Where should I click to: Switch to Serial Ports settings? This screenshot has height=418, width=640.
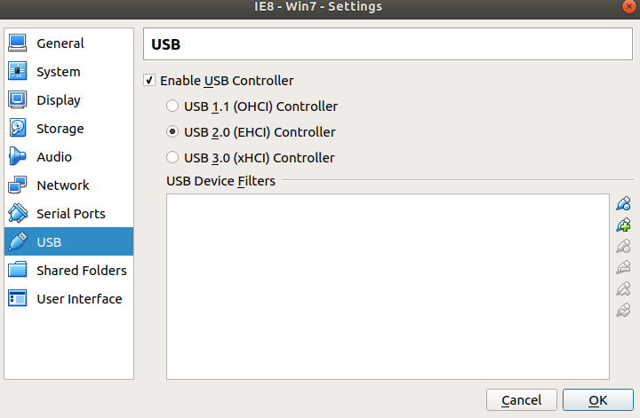(70, 214)
